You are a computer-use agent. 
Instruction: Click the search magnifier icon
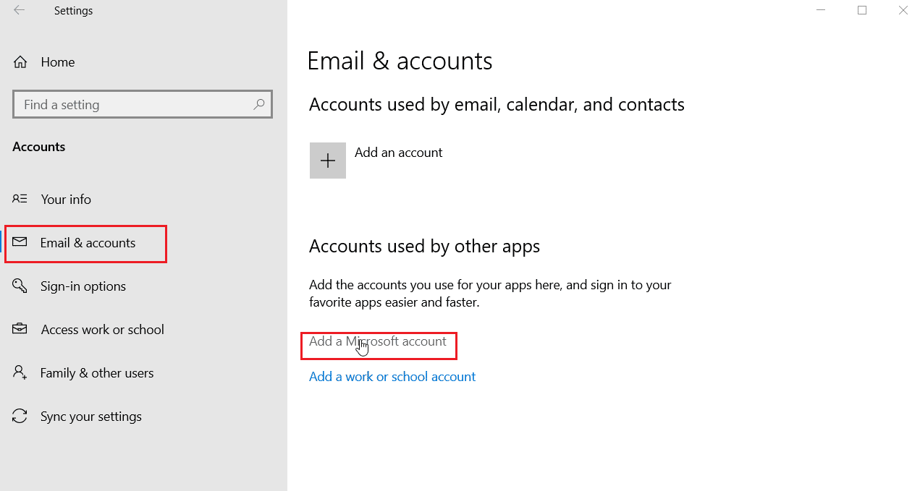[x=258, y=104]
